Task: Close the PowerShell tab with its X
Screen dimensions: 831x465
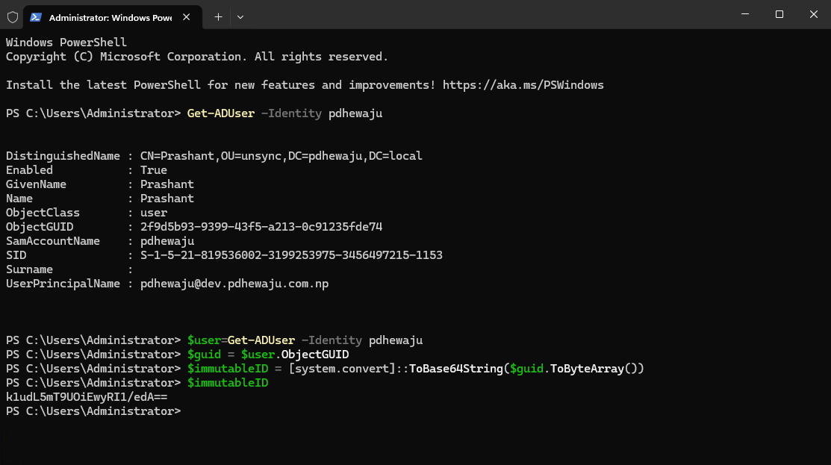Action: pyautogui.click(x=187, y=16)
